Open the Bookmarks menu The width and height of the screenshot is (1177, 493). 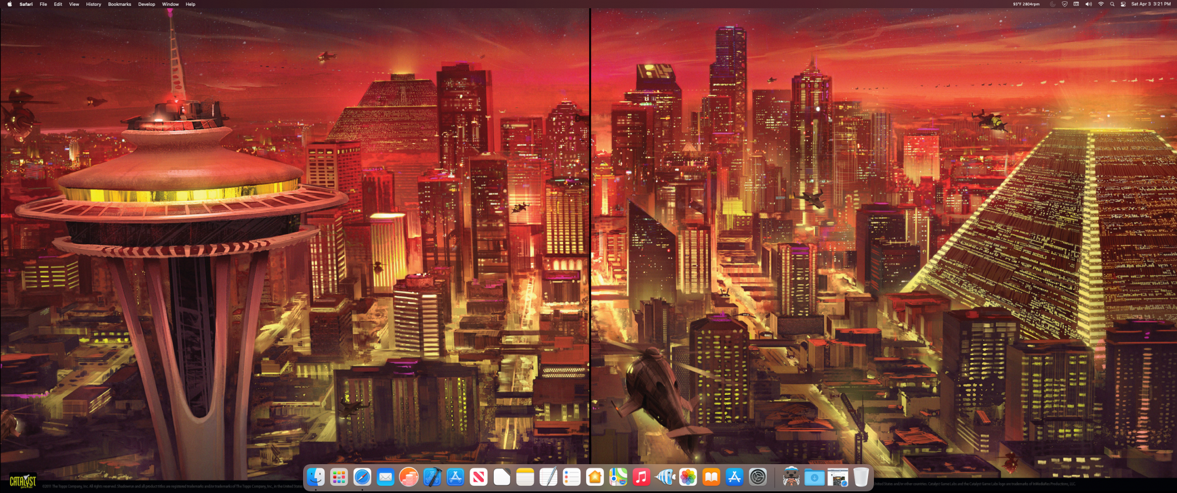pos(119,4)
